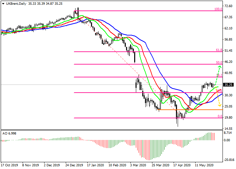The image size is (236, 169).
Task: Click the 100.0 Fibonacci level label
Action: 218,9
